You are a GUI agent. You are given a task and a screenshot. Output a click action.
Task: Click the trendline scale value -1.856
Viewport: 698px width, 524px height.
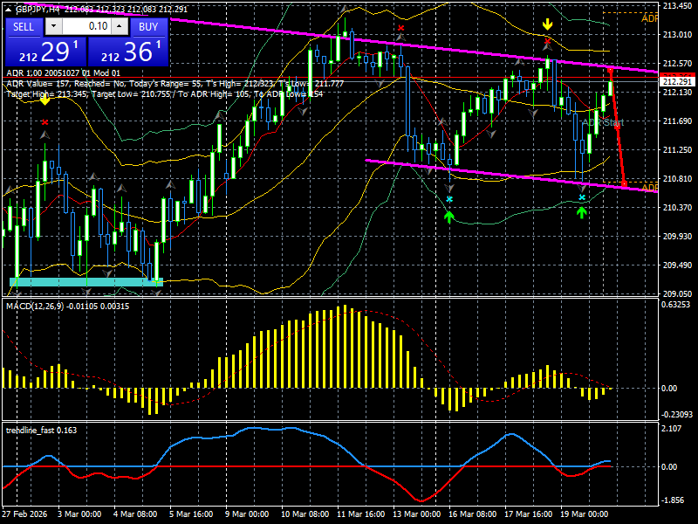coord(673,500)
